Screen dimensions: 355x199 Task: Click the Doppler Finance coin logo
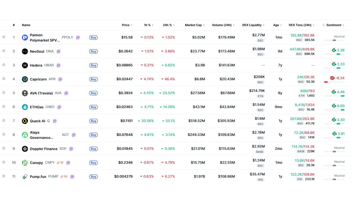click(25, 149)
